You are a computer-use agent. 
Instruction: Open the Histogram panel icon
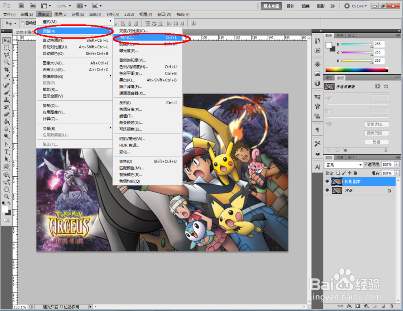point(318,73)
